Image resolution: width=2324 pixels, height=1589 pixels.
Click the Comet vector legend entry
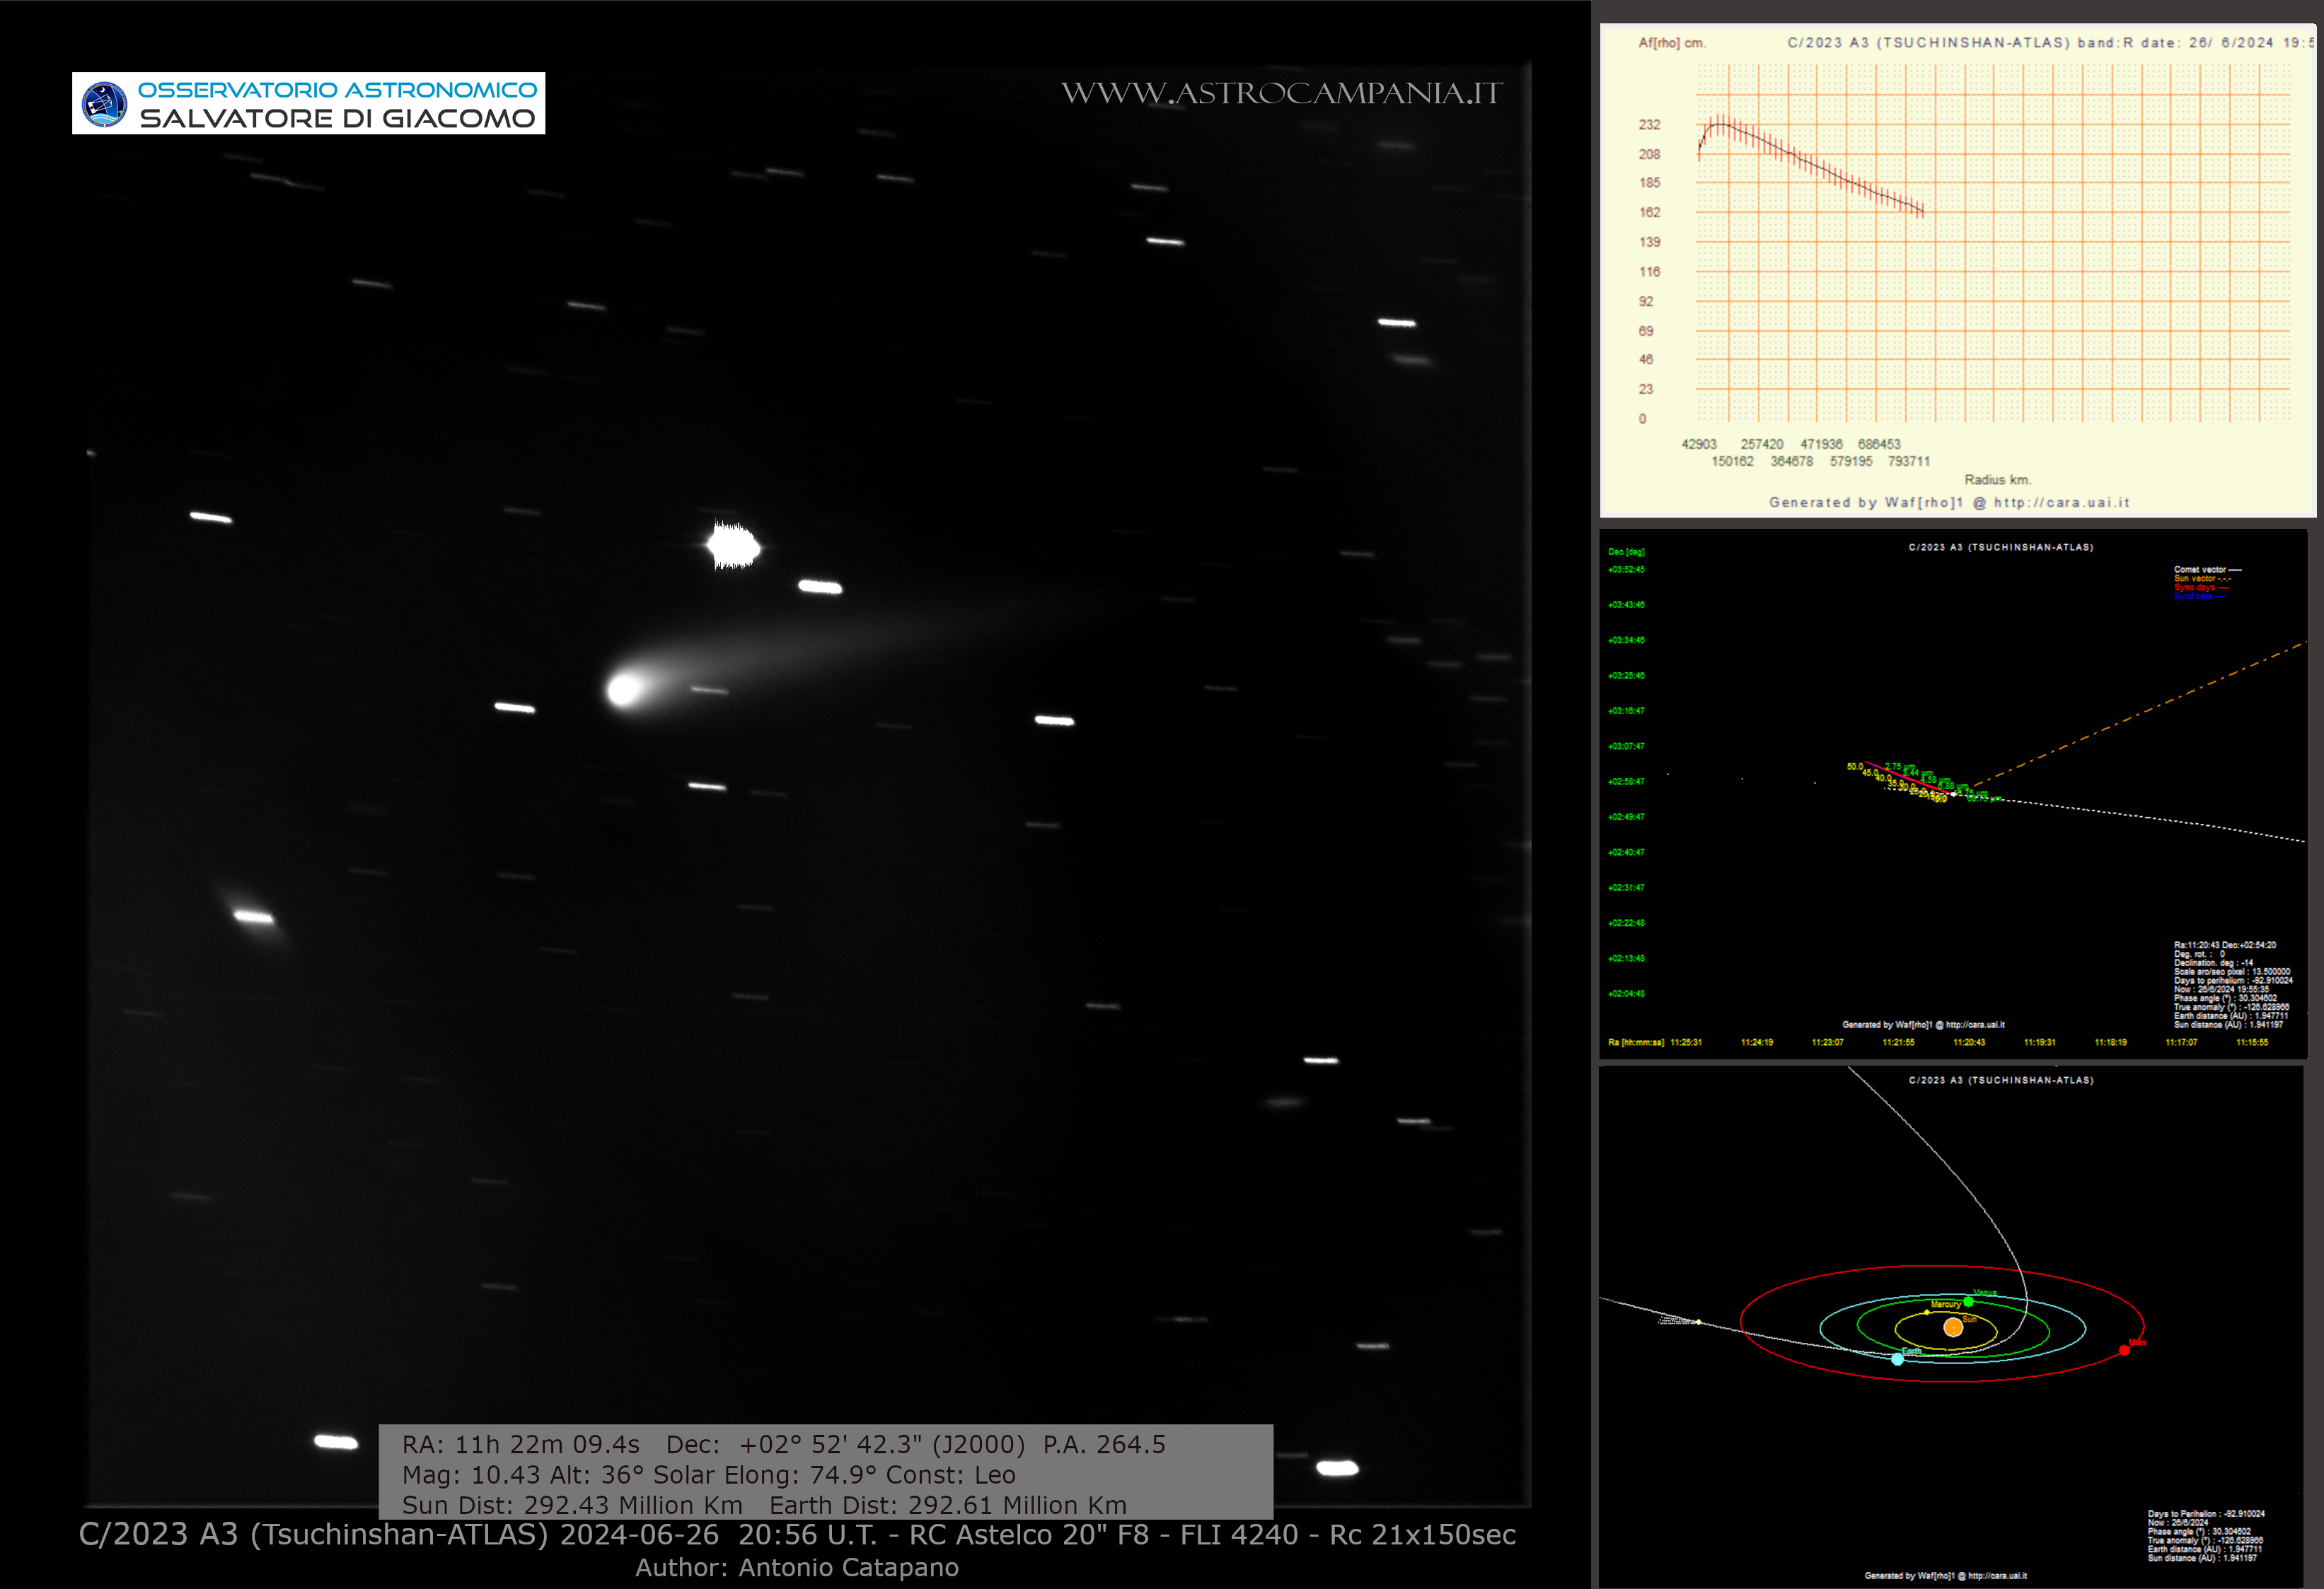[2206, 570]
